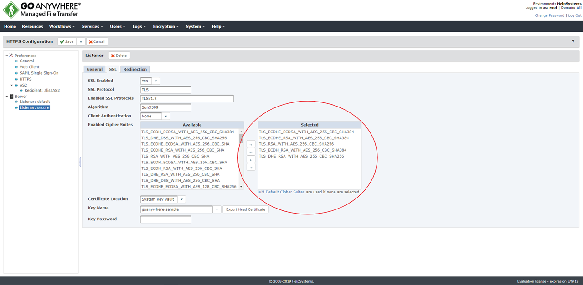The image size is (583, 285).
Task: Collapse the Preferences tree node
Action: (x=7, y=56)
